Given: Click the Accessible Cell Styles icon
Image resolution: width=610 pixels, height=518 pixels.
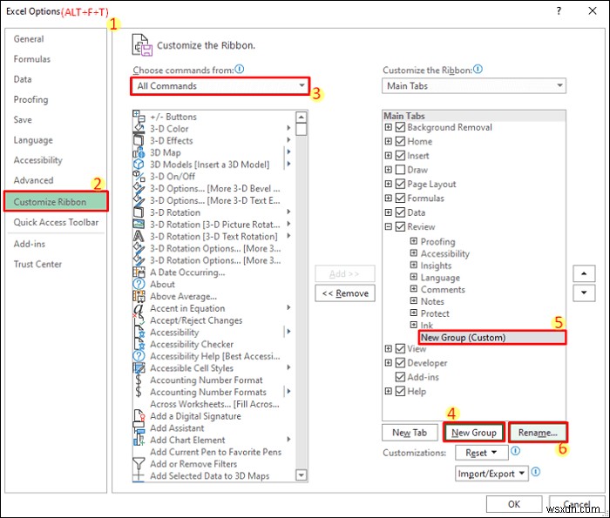Looking at the screenshot, I should [x=139, y=368].
